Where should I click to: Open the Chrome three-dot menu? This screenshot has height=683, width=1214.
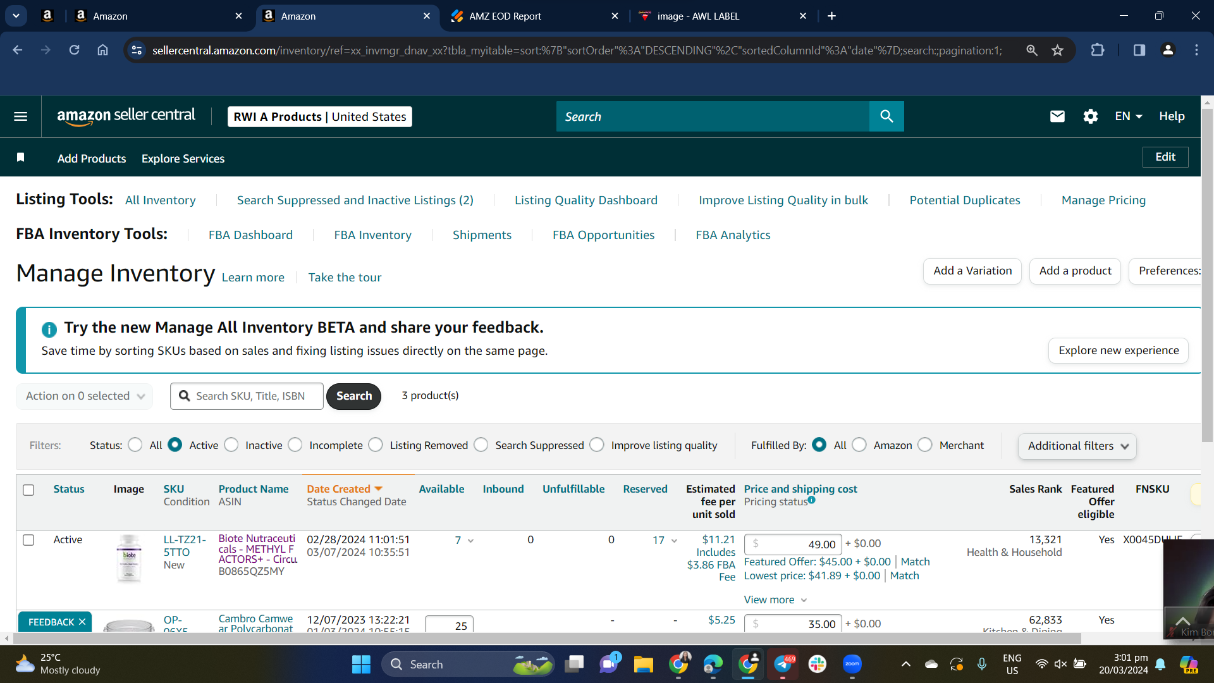coord(1196,50)
